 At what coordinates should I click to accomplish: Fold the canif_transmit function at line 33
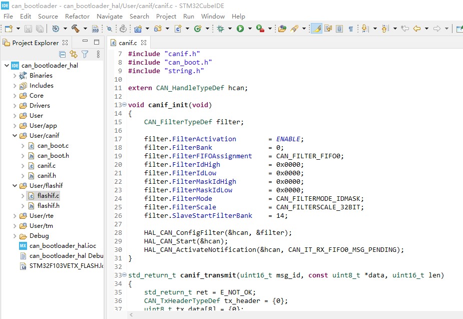pyautogui.click(x=124, y=275)
